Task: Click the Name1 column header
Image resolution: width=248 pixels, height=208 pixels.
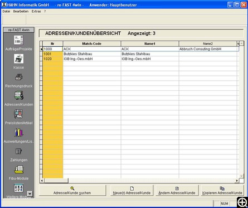Action: click(150, 43)
